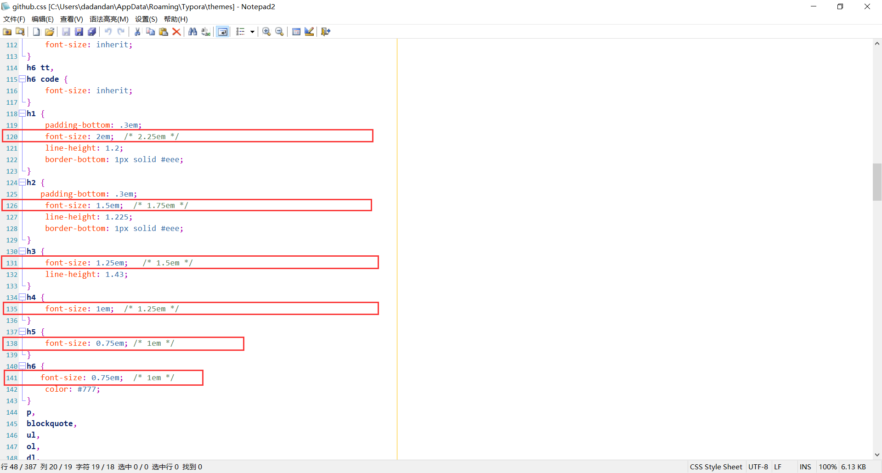This screenshot has width=882, height=473.
Task: Click CSS Style Sheet in status bar
Action: click(716, 467)
